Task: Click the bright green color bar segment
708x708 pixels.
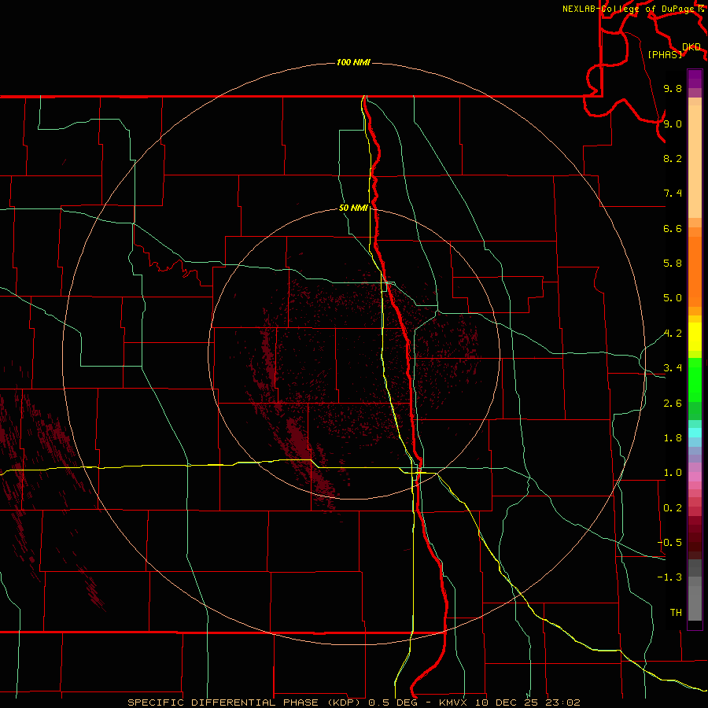Action: point(695,379)
